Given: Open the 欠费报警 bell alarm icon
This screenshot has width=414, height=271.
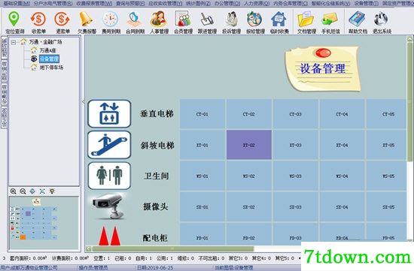Looking at the screenshot, I should coord(87,22).
